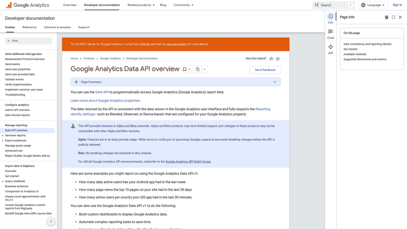Expand Generate reports tree item
The image size is (407, 229).
coord(3,136)
